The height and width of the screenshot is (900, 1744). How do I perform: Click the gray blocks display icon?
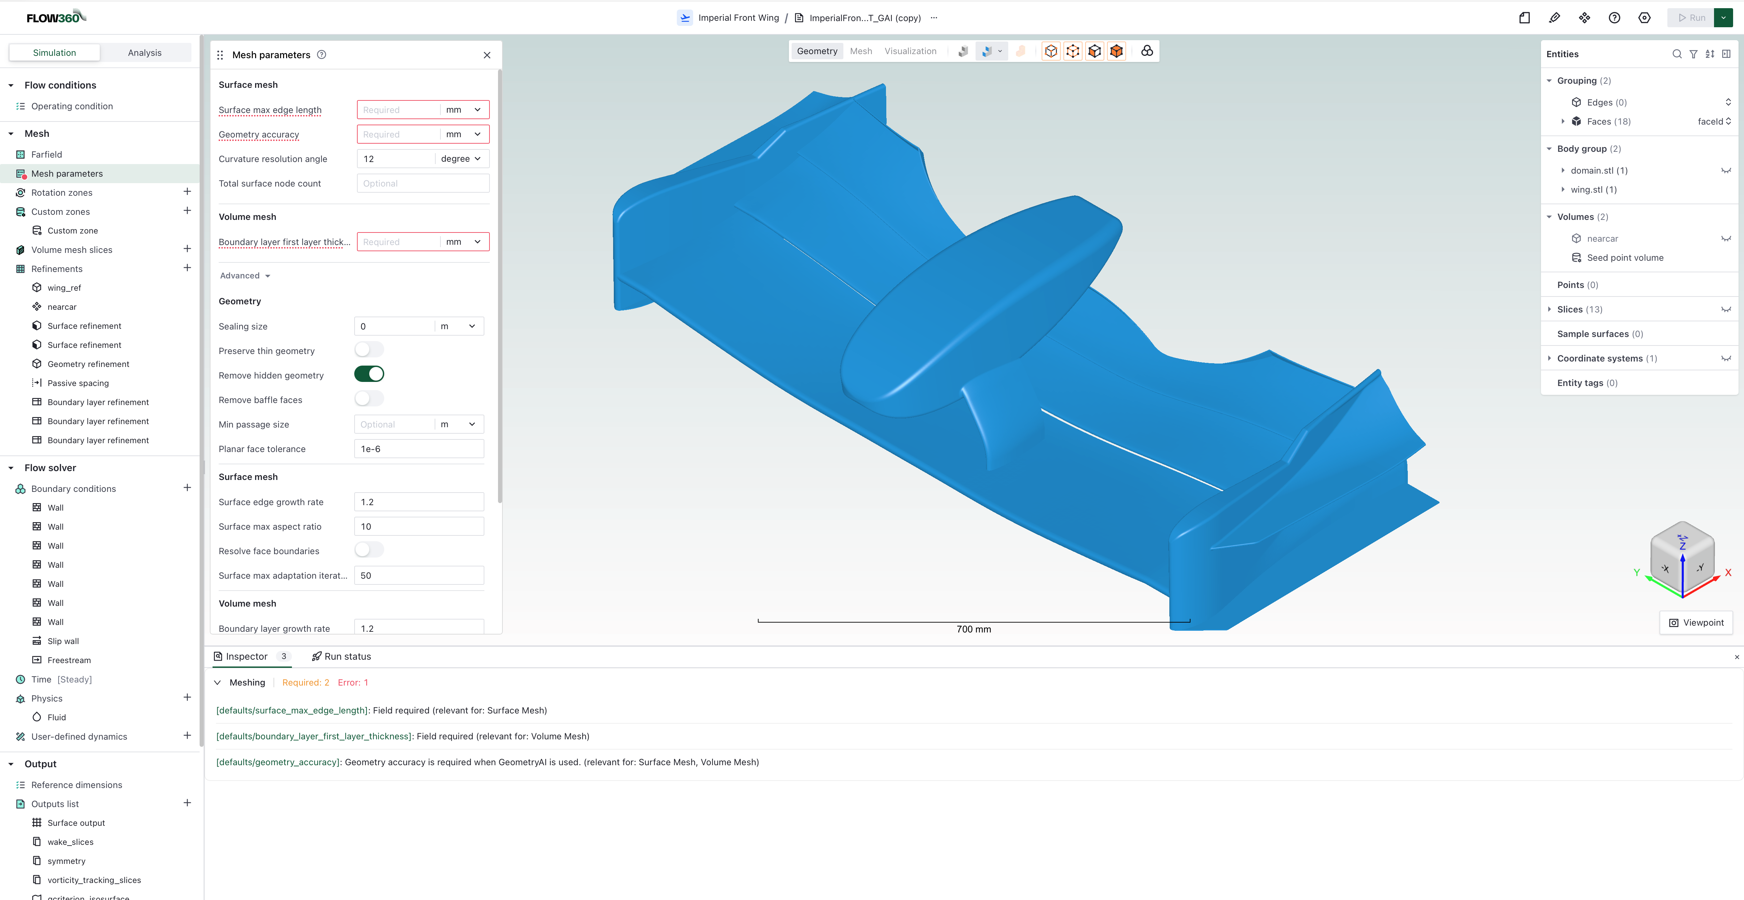tap(963, 51)
